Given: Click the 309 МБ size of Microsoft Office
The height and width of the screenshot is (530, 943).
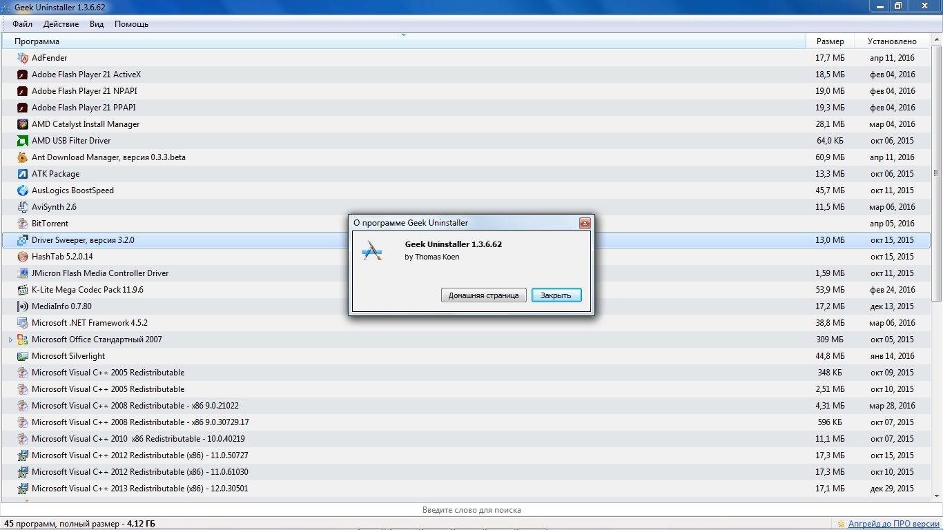Looking at the screenshot, I should click(830, 340).
